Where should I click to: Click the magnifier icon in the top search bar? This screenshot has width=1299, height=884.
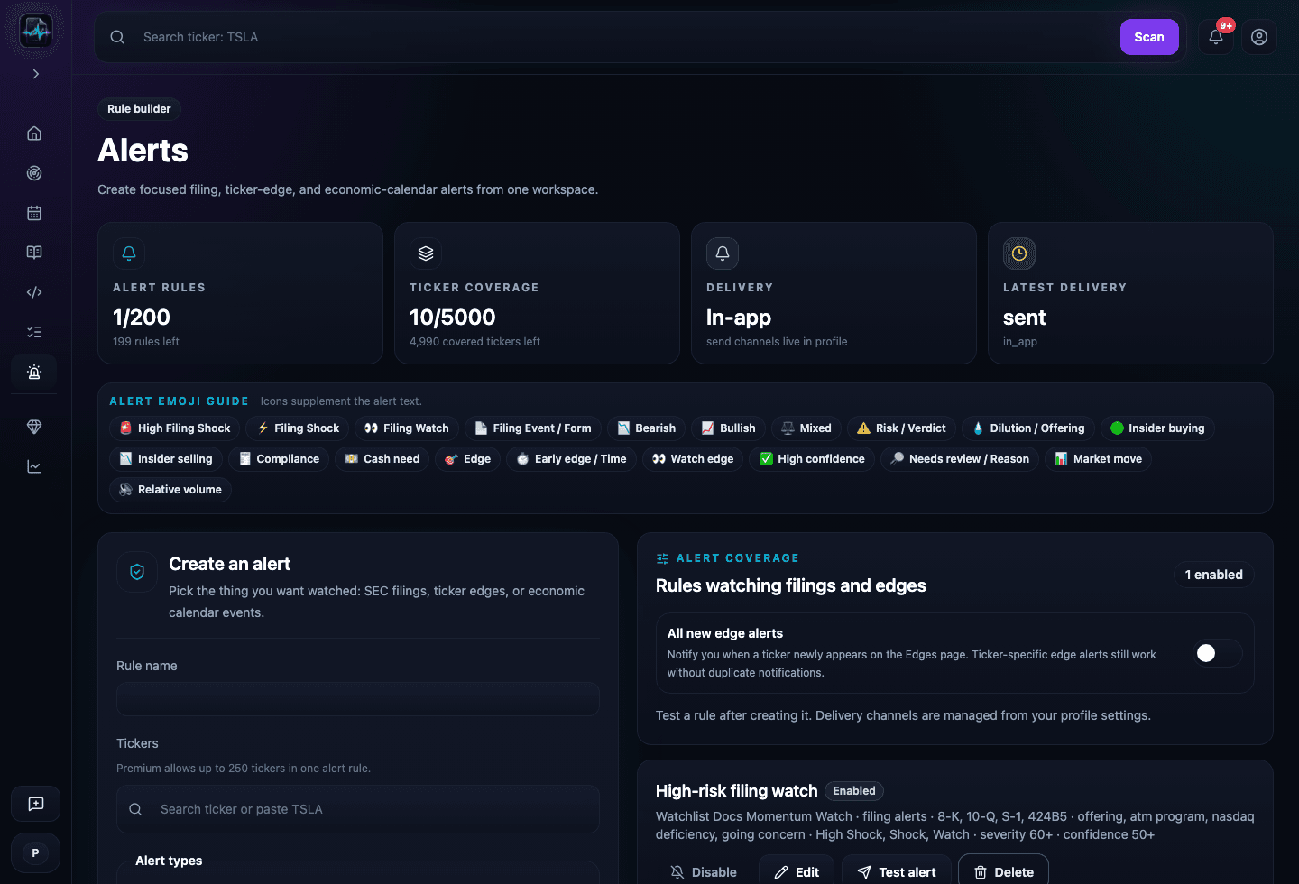pos(117,37)
